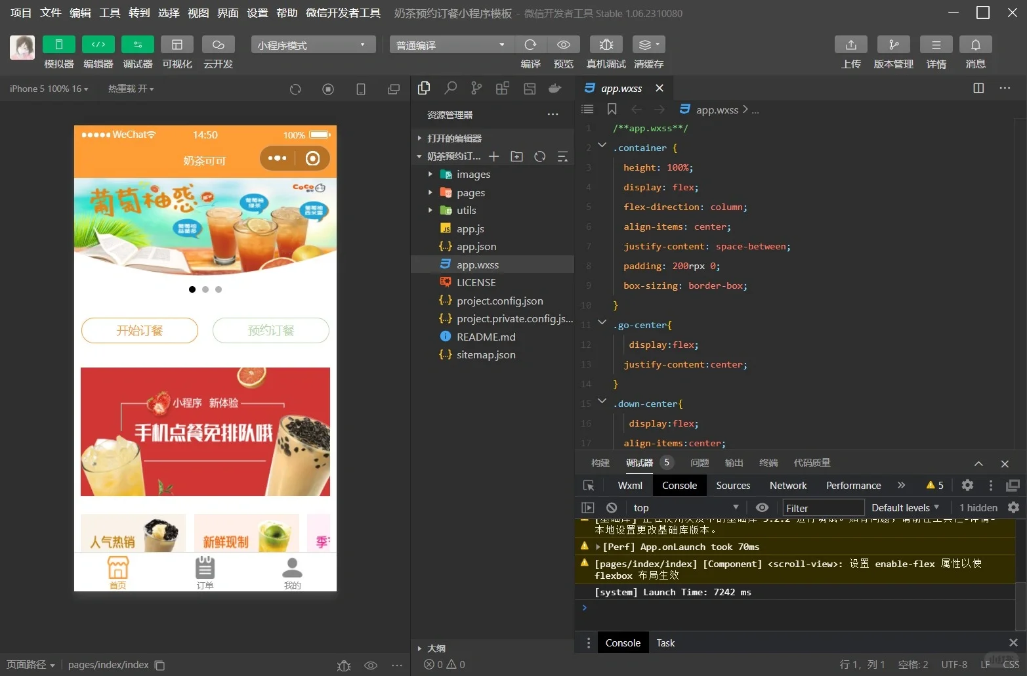Open the Wxml devtools tab
The image size is (1027, 676).
click(x=630, y=486)
